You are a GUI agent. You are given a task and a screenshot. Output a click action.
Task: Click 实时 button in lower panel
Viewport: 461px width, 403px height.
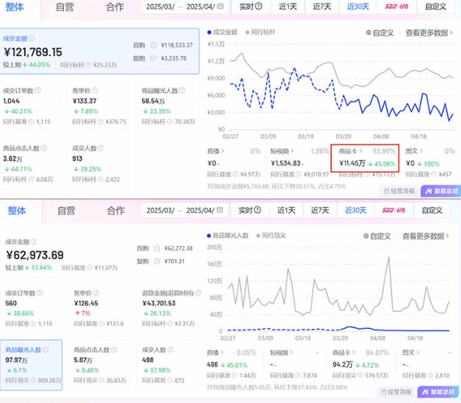click(x=250, y=210)
